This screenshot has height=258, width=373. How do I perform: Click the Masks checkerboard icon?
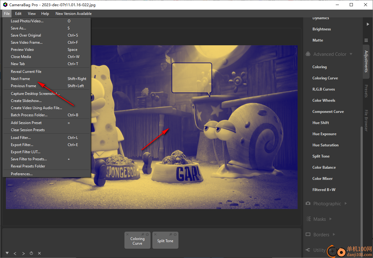(x=308, y=219)
